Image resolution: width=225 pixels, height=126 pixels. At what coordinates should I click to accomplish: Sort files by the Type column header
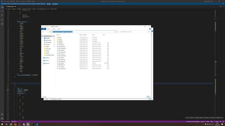point(94,35)
